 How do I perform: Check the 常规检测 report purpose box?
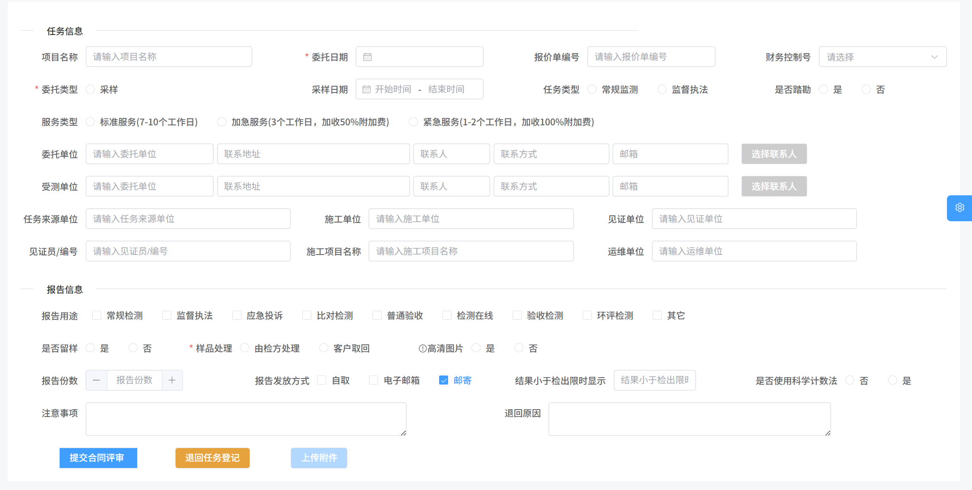coord(96,315)
